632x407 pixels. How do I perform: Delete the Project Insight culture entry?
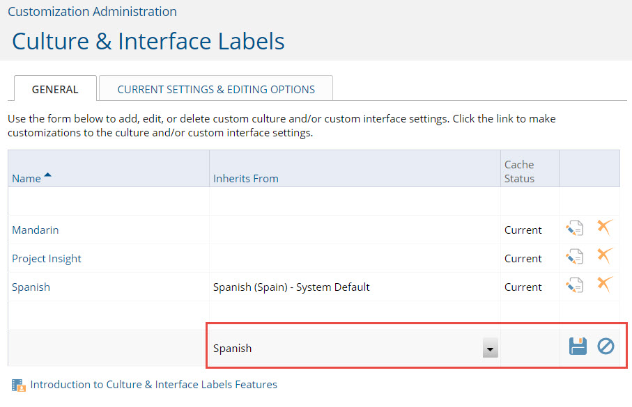(605, 255)
